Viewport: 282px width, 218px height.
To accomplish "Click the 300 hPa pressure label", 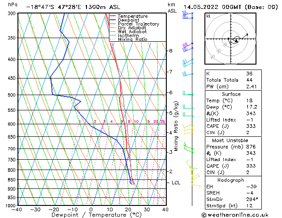I will pyautogui.click(x=13, y=13).
